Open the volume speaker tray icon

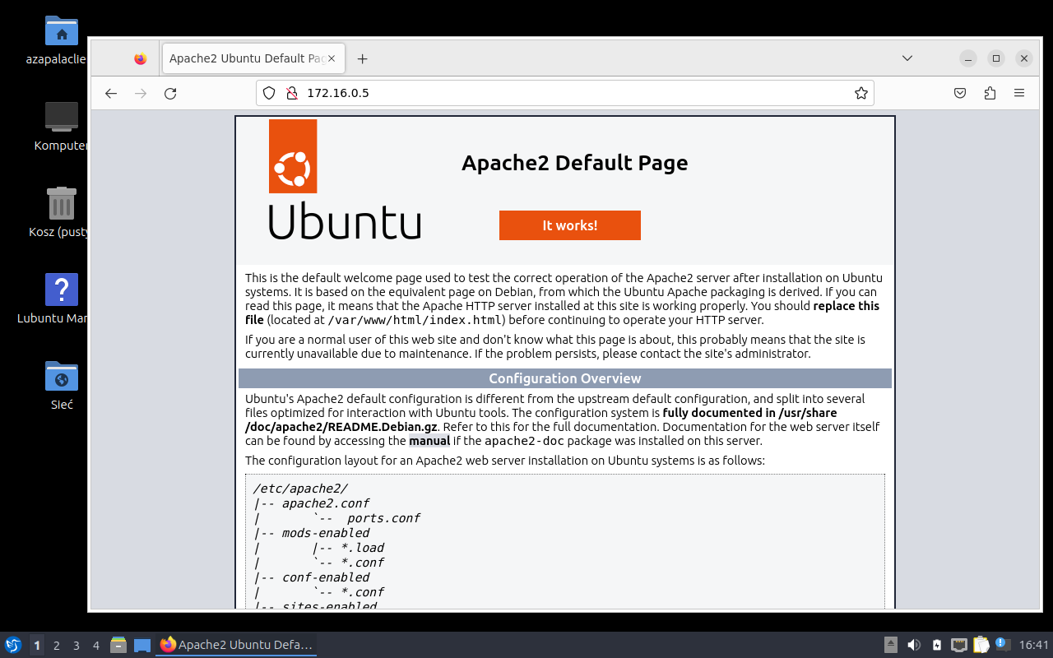click(x=913, y=645)
